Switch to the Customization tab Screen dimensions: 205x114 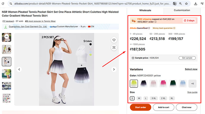click(182, 10)
